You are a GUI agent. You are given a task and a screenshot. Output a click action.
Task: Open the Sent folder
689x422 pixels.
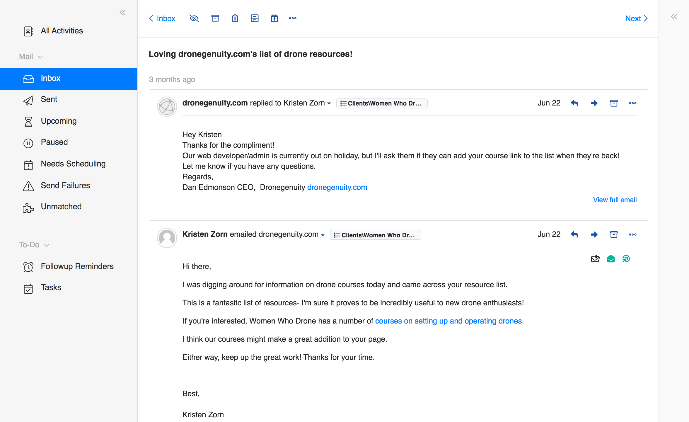[x=49, y=99]
